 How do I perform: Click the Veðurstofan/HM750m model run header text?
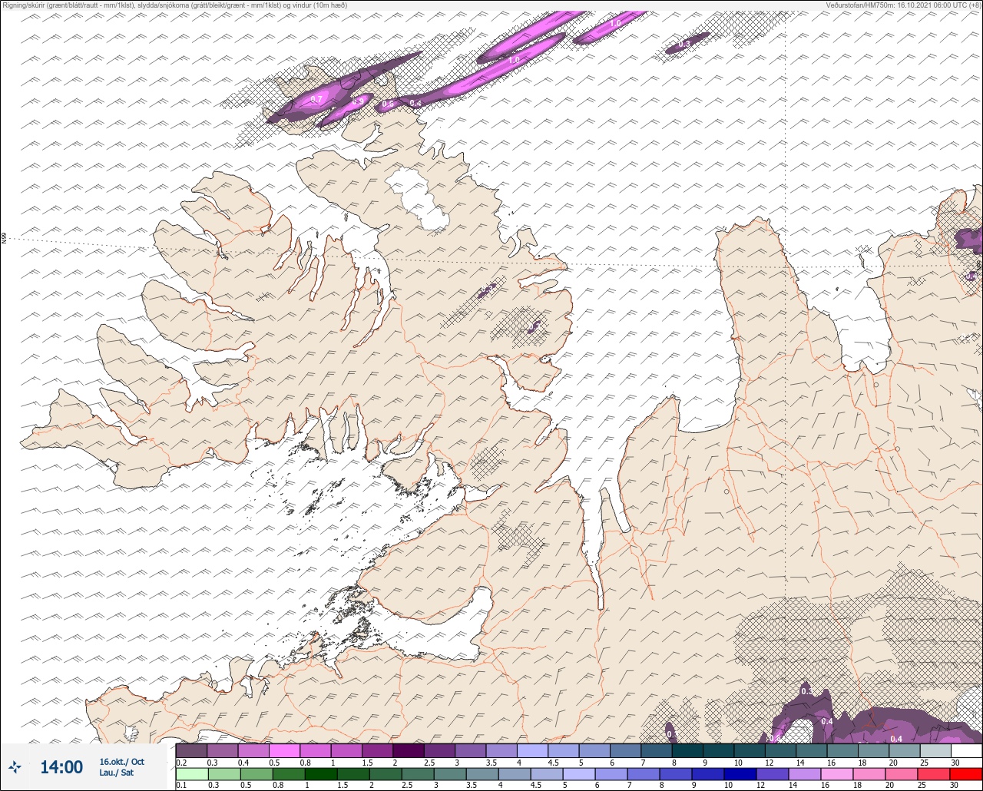tap(903, 5)
